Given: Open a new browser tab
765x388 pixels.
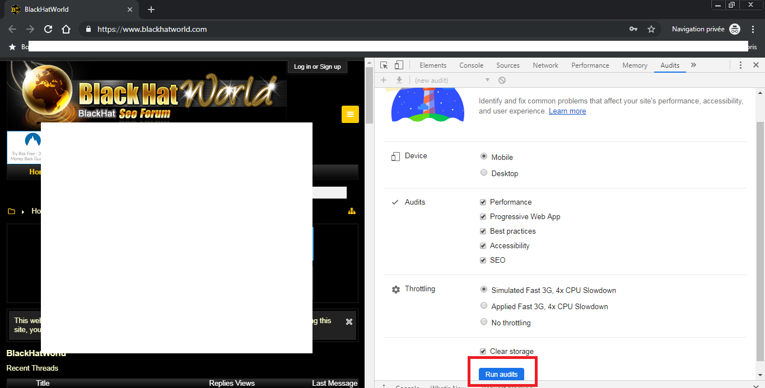Looking at the screenshot, I should tap(151, 10).
